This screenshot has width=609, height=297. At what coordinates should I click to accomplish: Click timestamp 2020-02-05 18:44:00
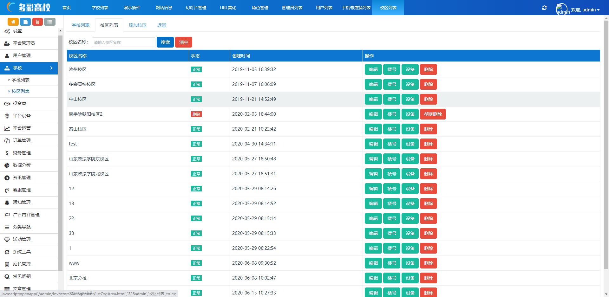(x=254, y=114)
